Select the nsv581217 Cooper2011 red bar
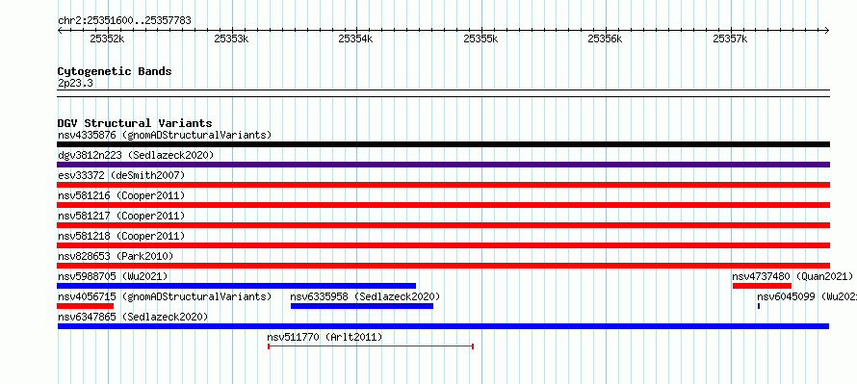Image resolution: width=857 pixels, height=384 pixels. [443, 225]
